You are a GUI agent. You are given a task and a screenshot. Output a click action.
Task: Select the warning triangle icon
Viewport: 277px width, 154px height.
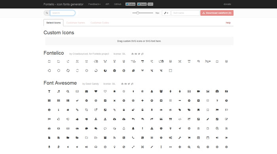(152, 128)
